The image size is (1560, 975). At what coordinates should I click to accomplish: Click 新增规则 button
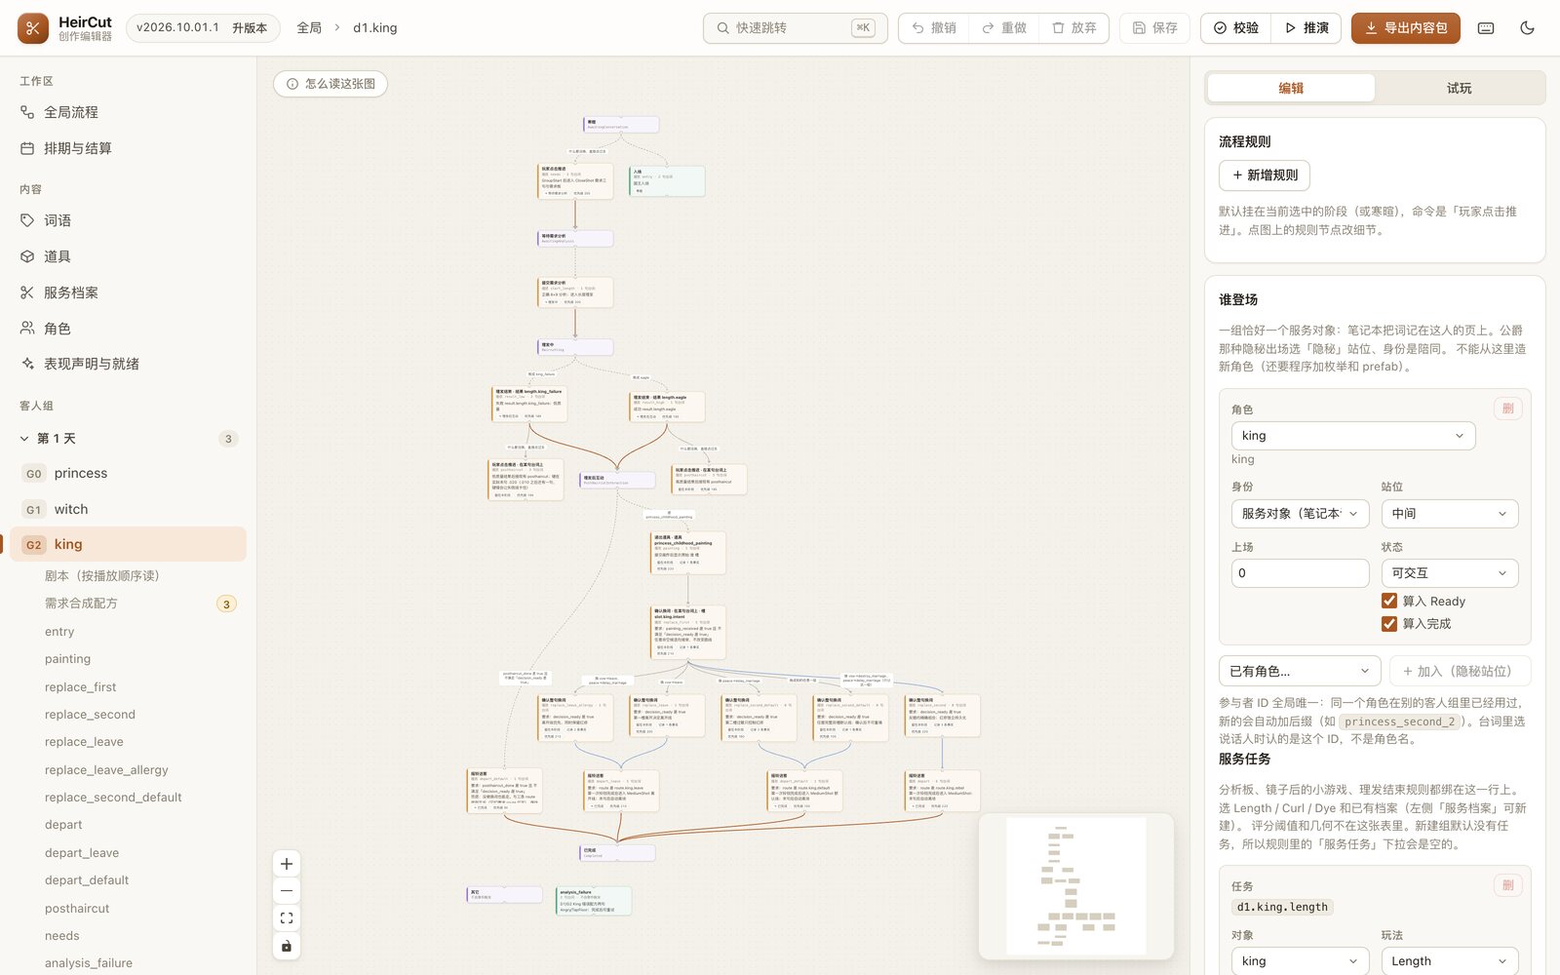click(x=1264, y=175)
